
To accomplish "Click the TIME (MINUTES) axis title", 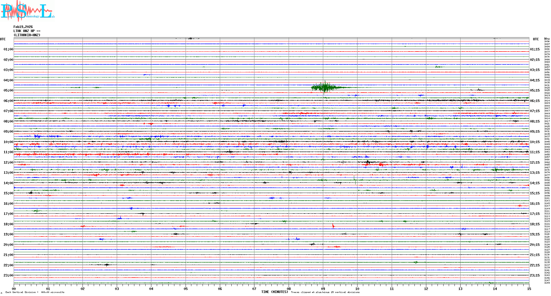I will click(x=274, y=292).
